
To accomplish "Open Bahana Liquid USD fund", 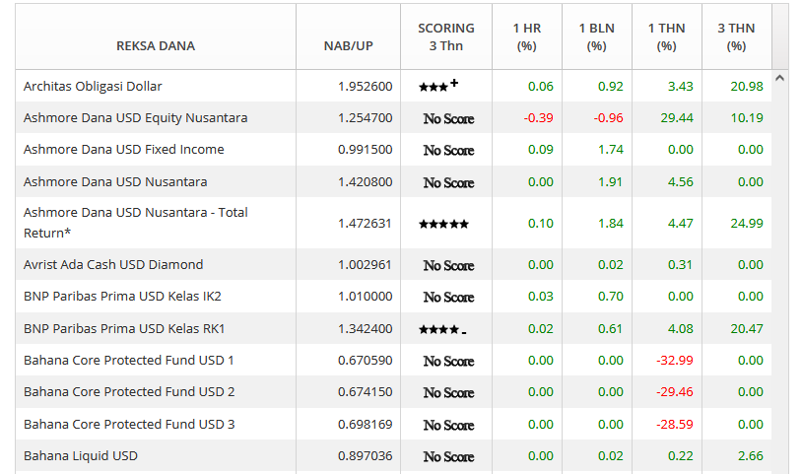I will [81, 456].
